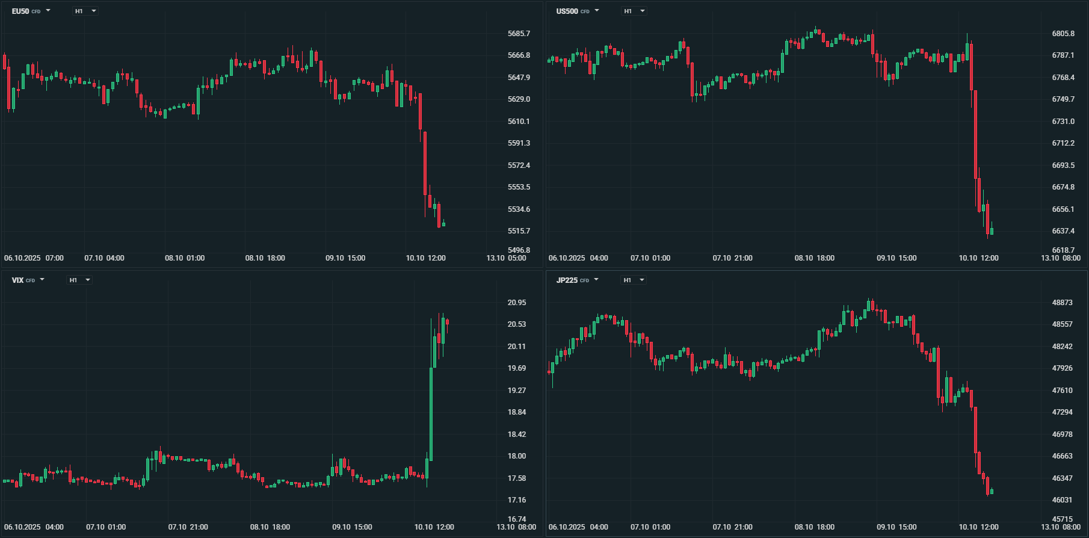The height and width of the screenshot is (538, 1089).
Task: Click the 5685.7 price label on EU50 axis
Action: click(x=519, y=34)
